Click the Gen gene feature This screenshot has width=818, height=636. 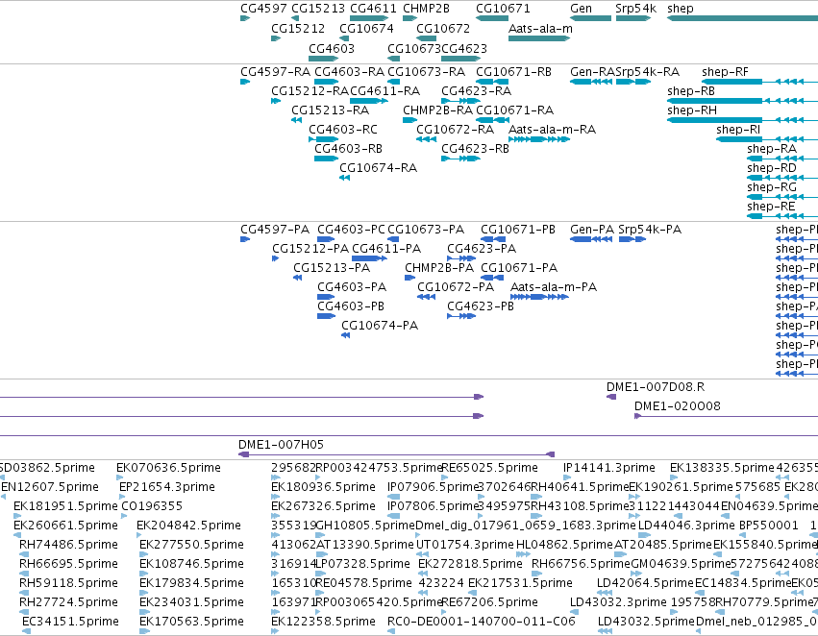(590, 19)
